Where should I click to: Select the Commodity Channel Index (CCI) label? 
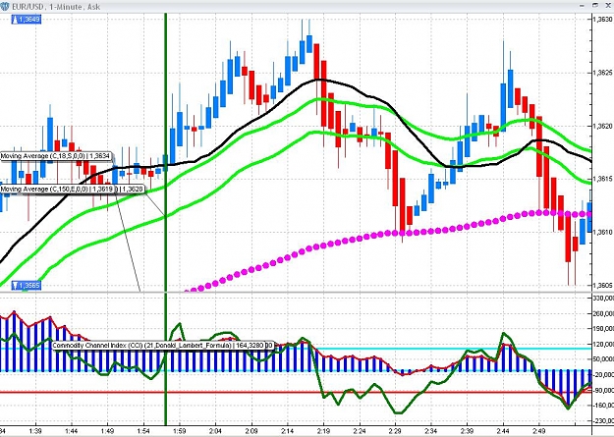click(x=162, y=346)
